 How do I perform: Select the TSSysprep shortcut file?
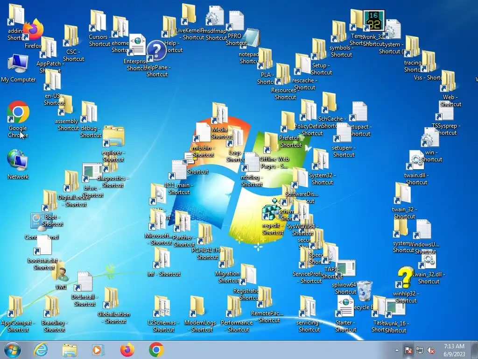coord(444,110)
